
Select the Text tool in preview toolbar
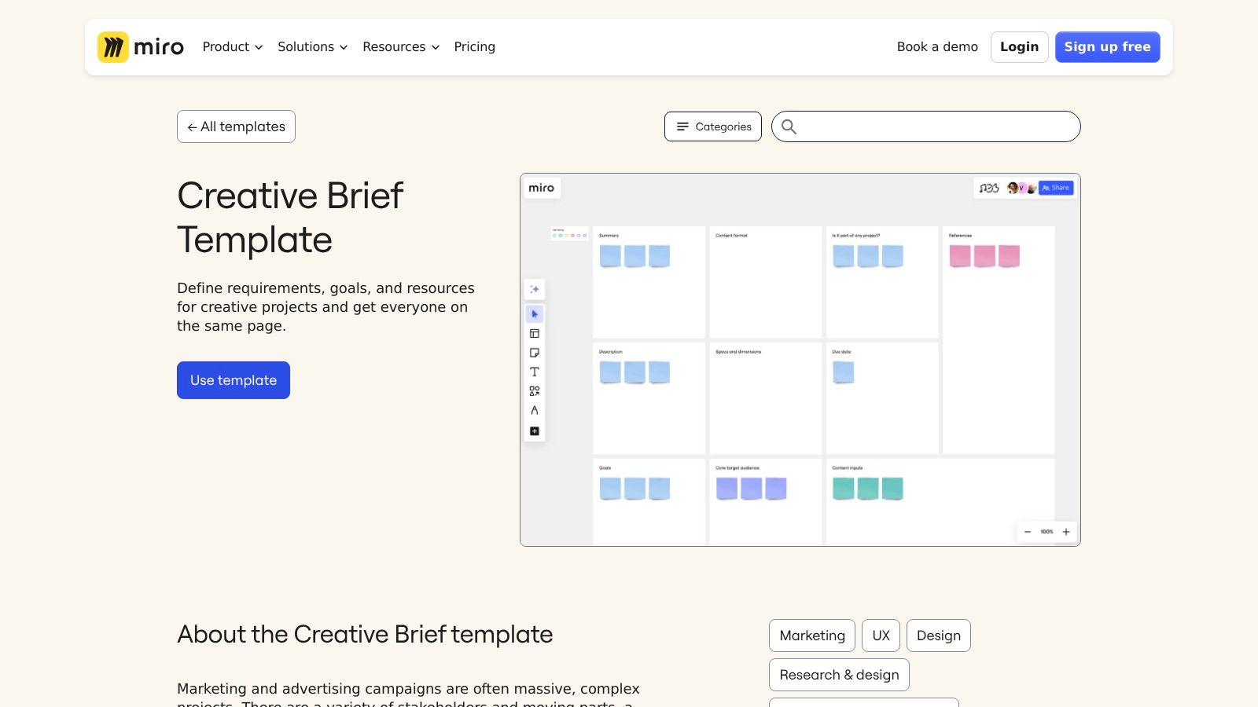(535, 372)
